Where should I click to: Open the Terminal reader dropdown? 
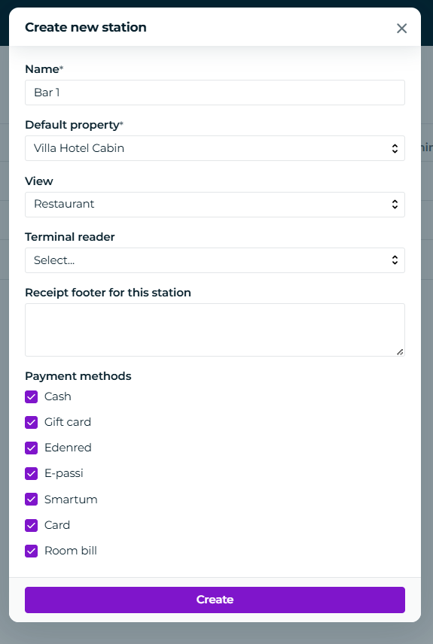(x=215, y=260)
